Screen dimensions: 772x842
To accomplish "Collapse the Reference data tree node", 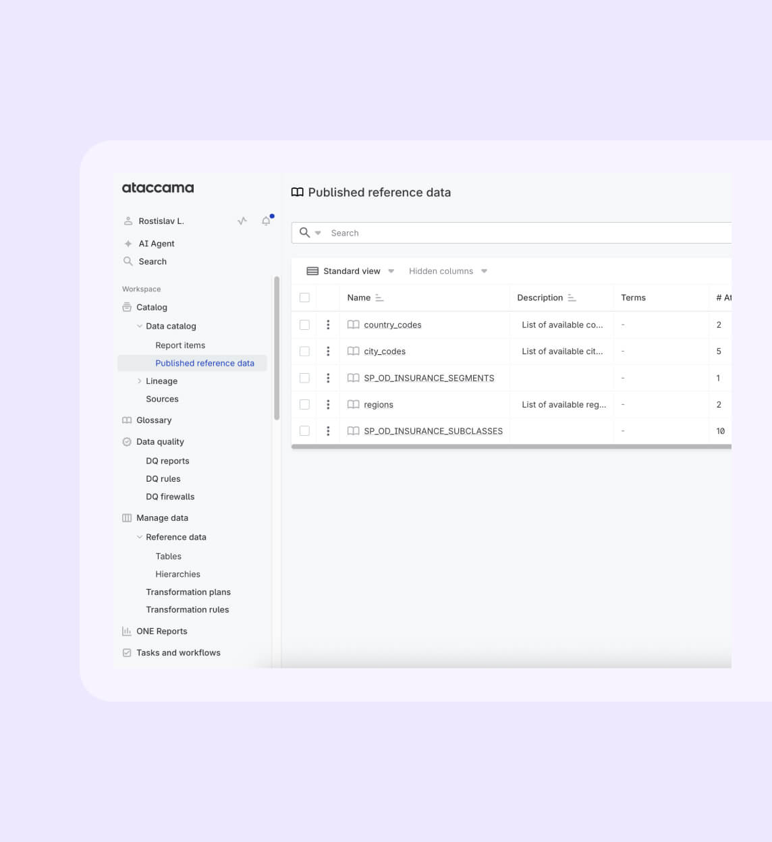I will click(140, 537).
